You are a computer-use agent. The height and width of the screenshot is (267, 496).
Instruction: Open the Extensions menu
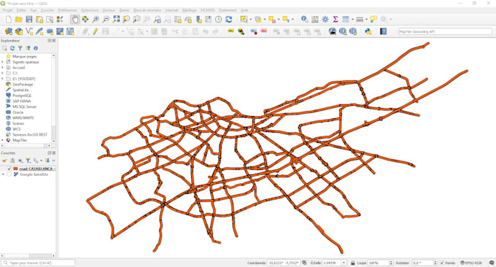[x=90, y=10]
